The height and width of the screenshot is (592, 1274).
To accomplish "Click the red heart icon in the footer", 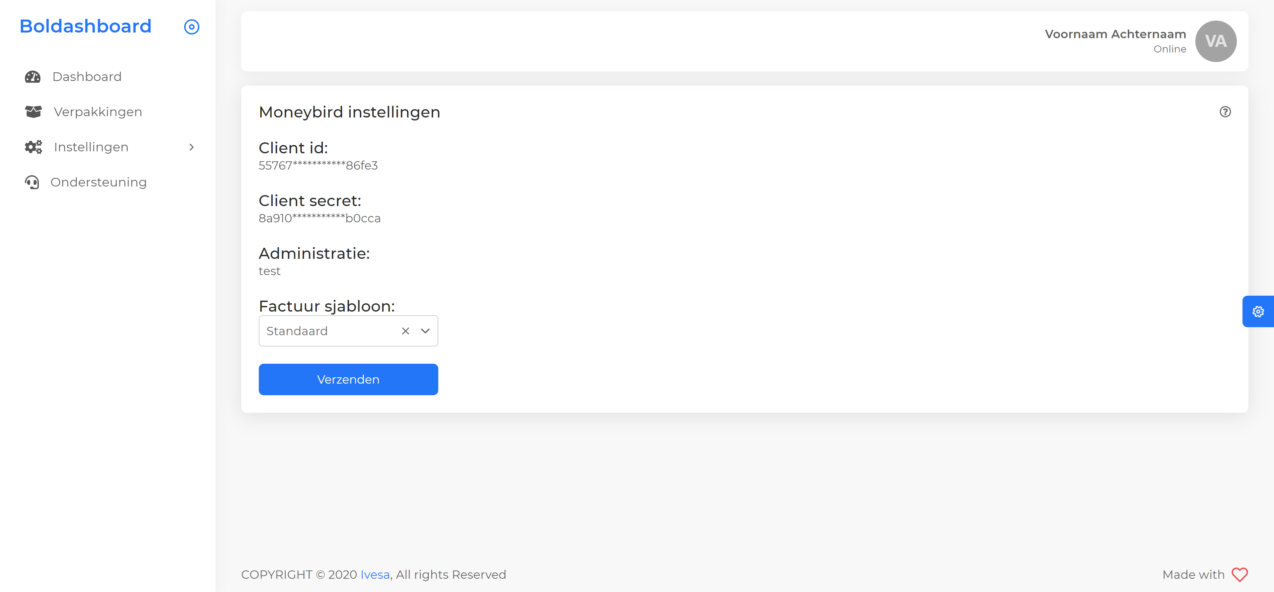I will pyautogui.click(x=1239, y=575).
